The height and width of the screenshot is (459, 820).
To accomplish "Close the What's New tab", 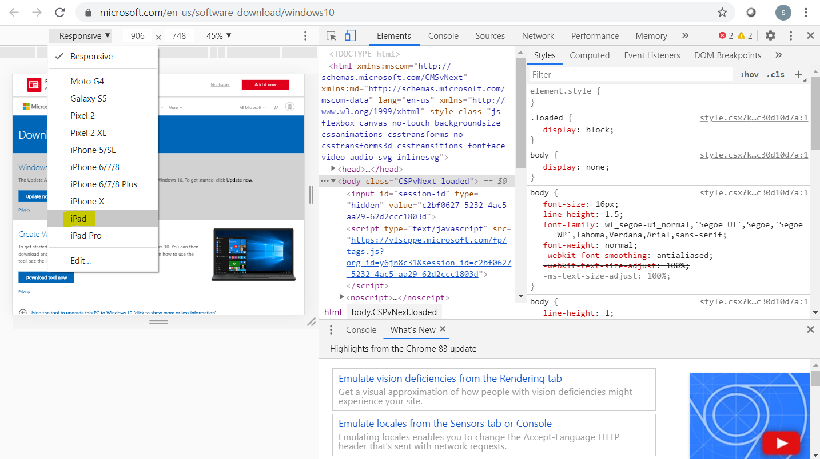I will click(443, 329).
